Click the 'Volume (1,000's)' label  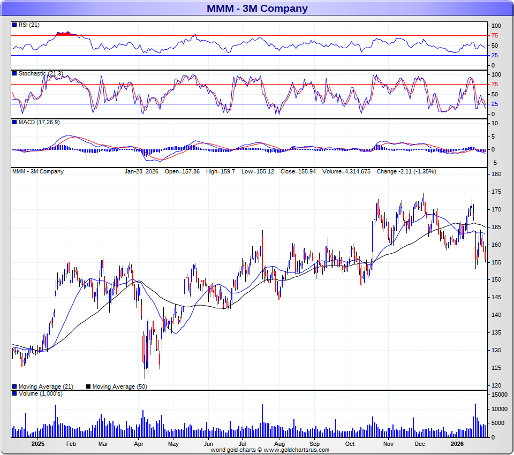(x=40, y=393)
